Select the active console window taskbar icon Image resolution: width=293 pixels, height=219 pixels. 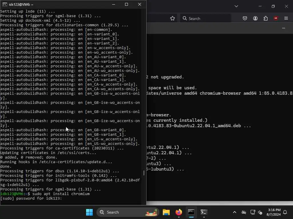[191, 212]
